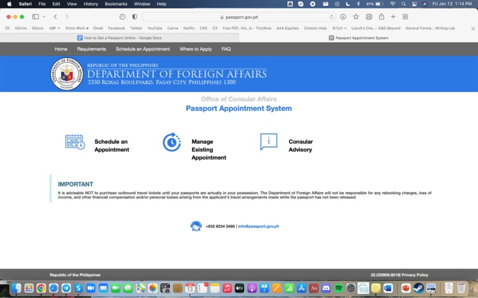Screen dimensions: 478x298
Task: Print the page with printer icon
Action: point(369,17)
